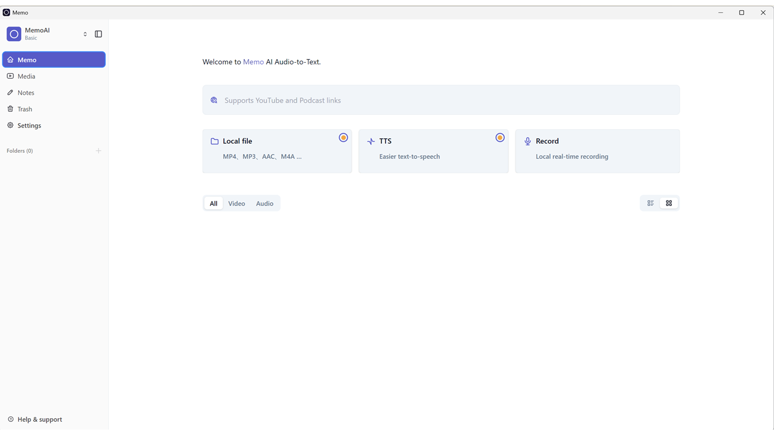Screen dimensions: 774x435
Task: Click the Local file folder icon
Action: (x=215, y=141)
